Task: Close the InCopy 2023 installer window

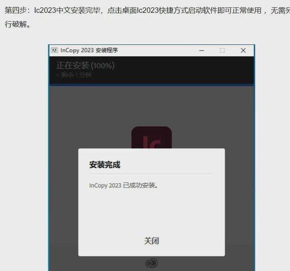Action: click(x=243, y=51)
